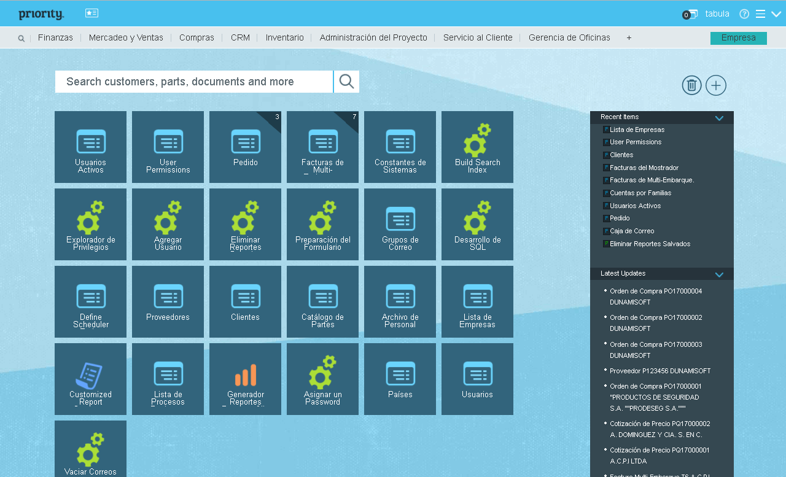
Task: Click the plus circle add-shortcut icon
Action: (x=715, y=85)
